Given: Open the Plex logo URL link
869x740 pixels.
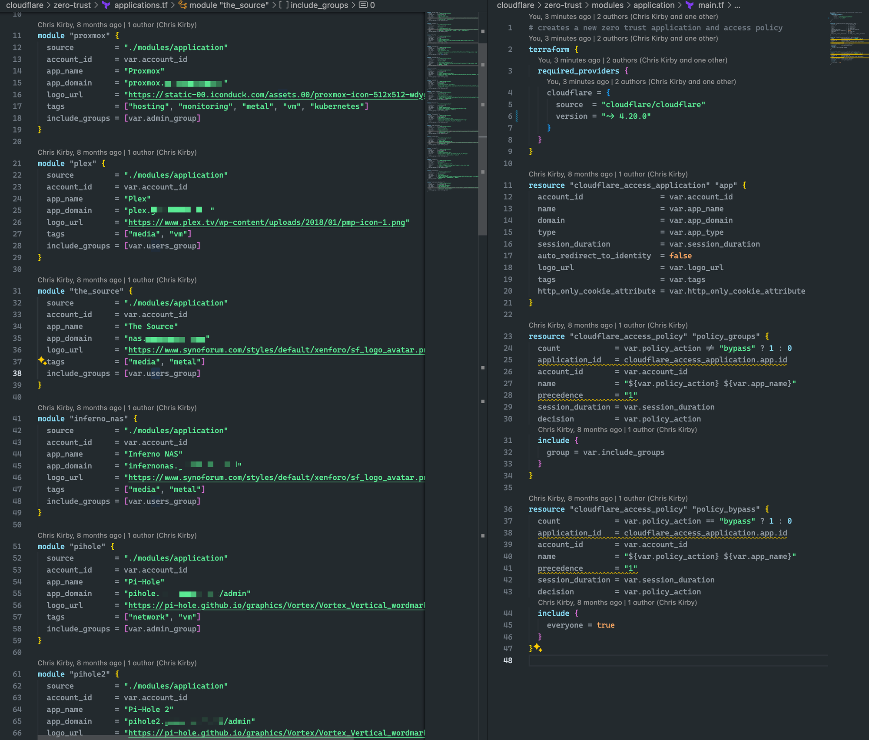Looking at the screenshot, I should pos(266,222).
